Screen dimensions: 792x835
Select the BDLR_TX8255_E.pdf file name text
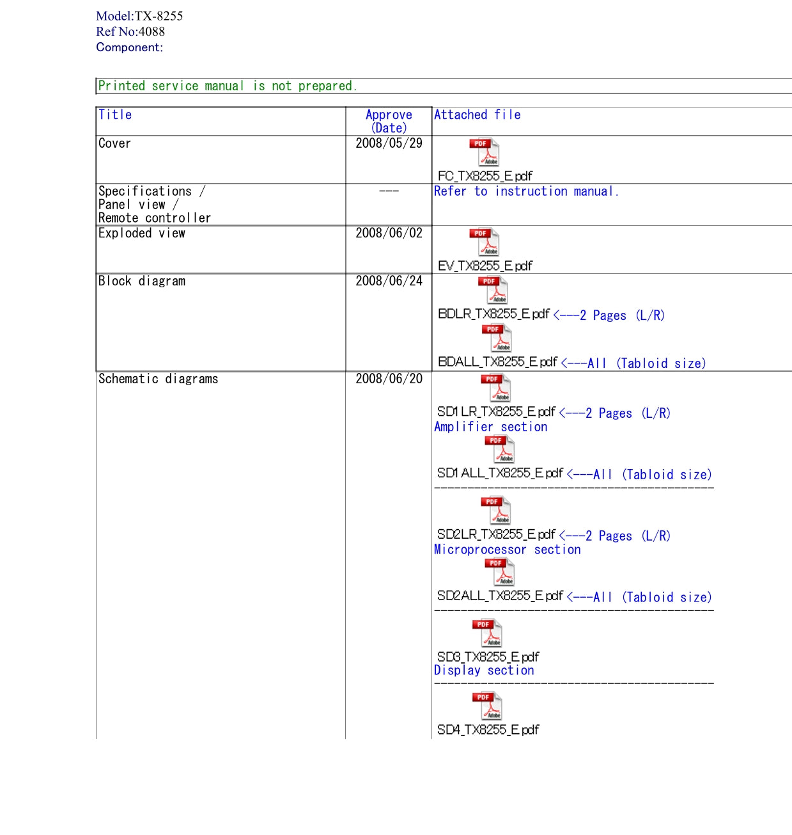(x=493, y=314)
